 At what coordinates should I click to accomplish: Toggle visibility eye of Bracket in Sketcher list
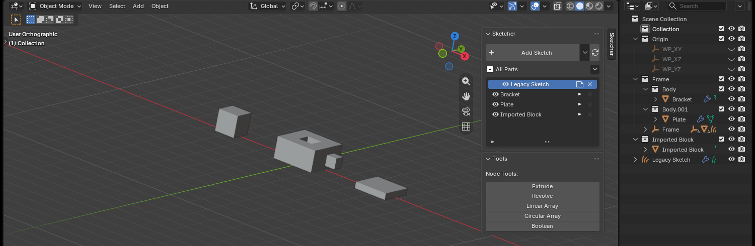[495, 94]
